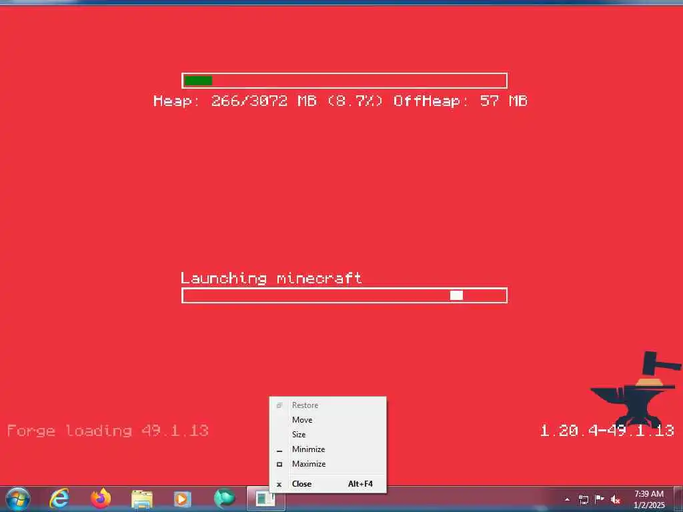The image size is (683, 512).
Task: Select Size in the context menu
Action: click(x=327, y=435)
